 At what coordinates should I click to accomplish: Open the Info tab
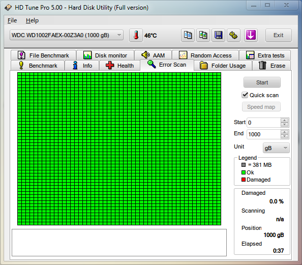point(82,66)
